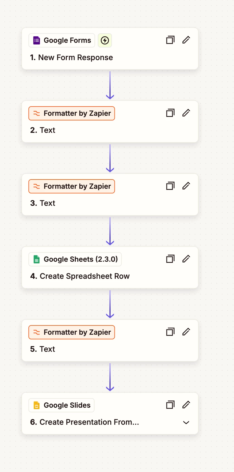Duplicate the Create Spreadsheet Row step
This screenshot has height=472, width=234.
[170, 259]
